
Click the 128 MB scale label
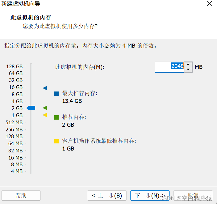click(14, 136)
